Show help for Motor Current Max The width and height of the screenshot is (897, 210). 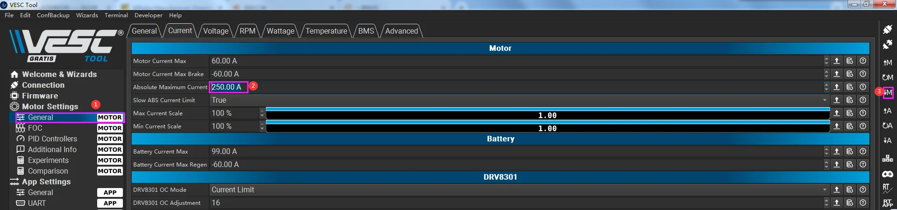pos(863,61)
